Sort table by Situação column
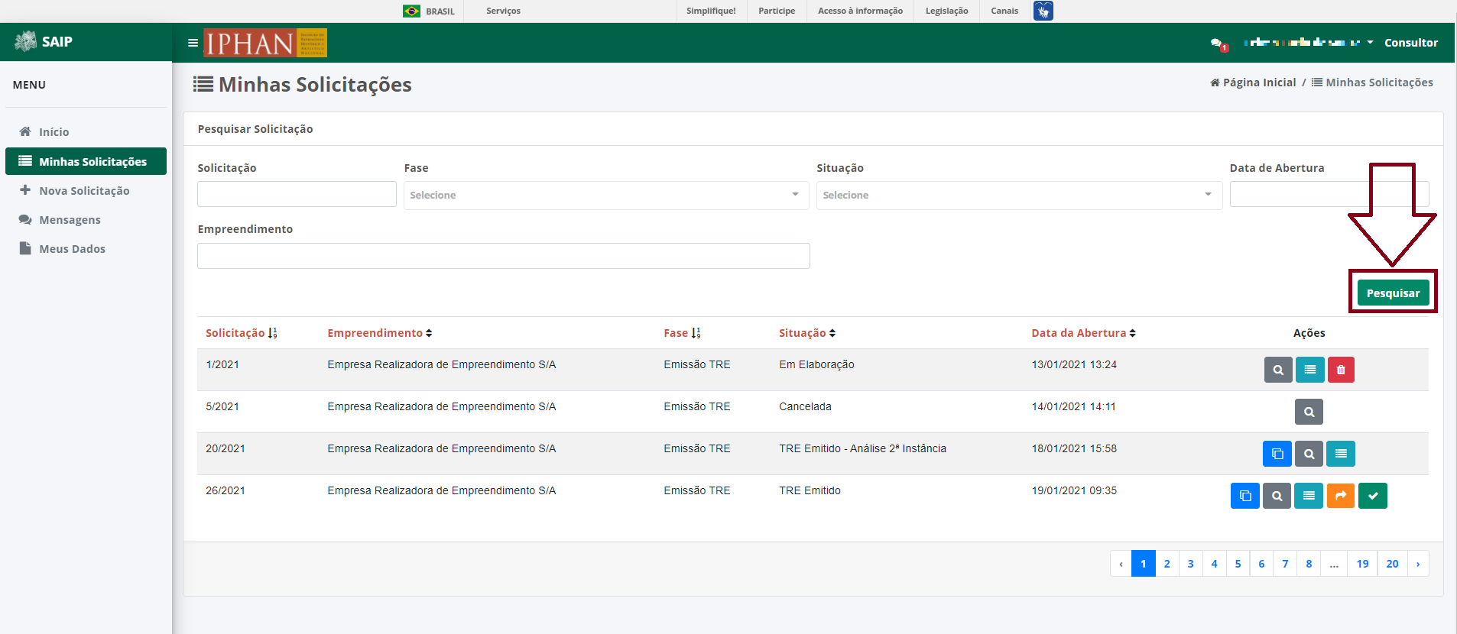The height and width of the screenshot is (634, 1457). 807,333
